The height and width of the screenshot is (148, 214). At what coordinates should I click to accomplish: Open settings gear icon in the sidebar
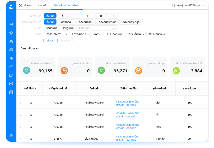(x=11, y=136)
